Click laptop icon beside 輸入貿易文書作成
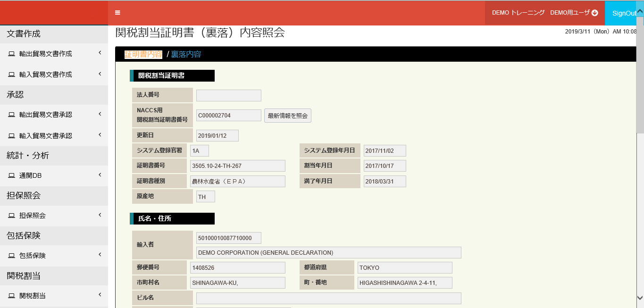Viewport: 644px width, 308px height. coord(11,75)
